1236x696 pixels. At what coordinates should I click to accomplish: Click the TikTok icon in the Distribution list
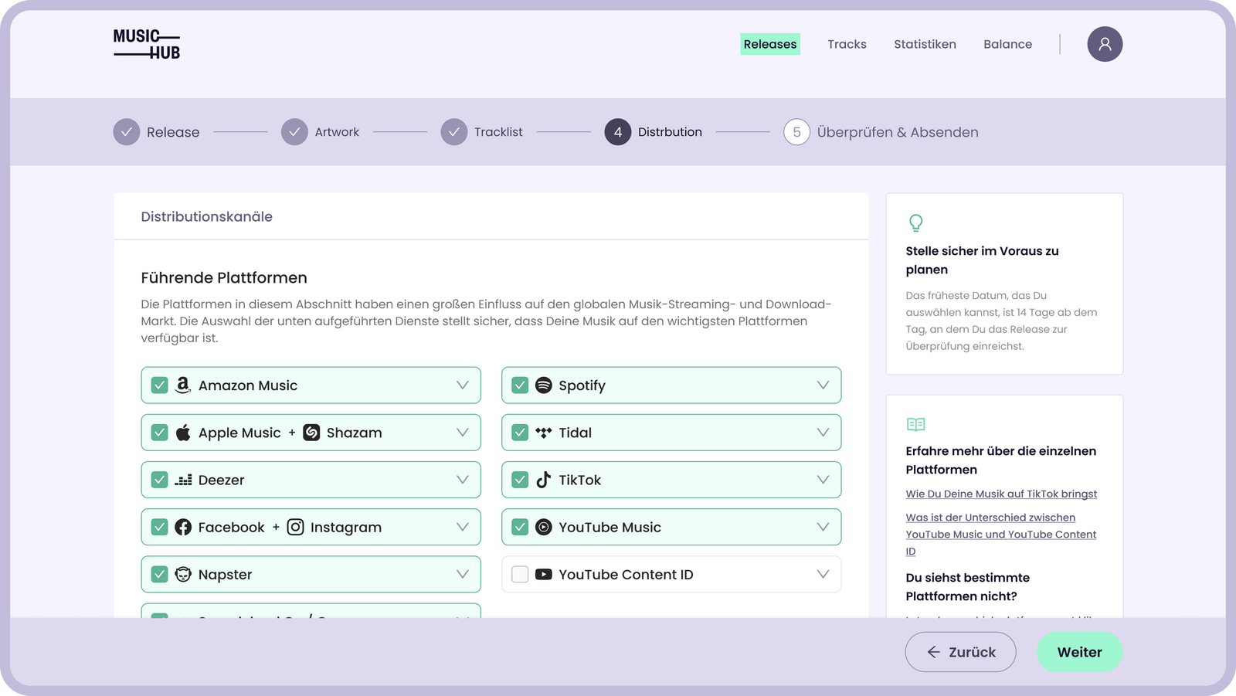(x=542, y=480)
